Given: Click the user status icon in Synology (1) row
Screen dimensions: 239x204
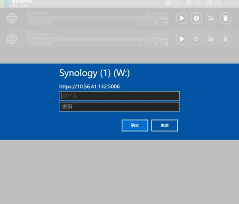Looking at the screenshot, I should [x=166, y=44].
